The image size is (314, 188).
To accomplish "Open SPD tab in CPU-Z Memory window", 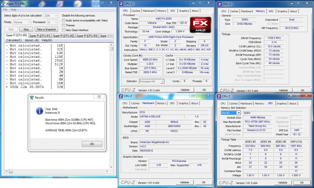I will click(271, 11).
